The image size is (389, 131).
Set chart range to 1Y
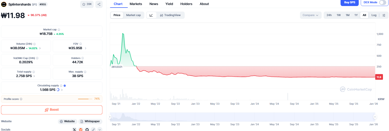[x=356, y=15]
